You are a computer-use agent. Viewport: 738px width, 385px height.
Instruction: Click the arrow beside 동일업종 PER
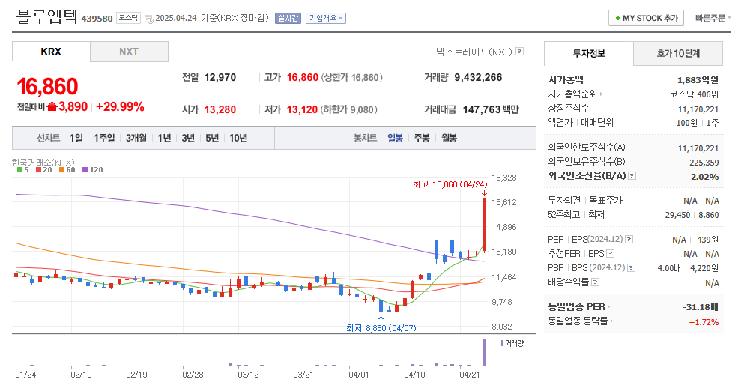tap(608, 307)
